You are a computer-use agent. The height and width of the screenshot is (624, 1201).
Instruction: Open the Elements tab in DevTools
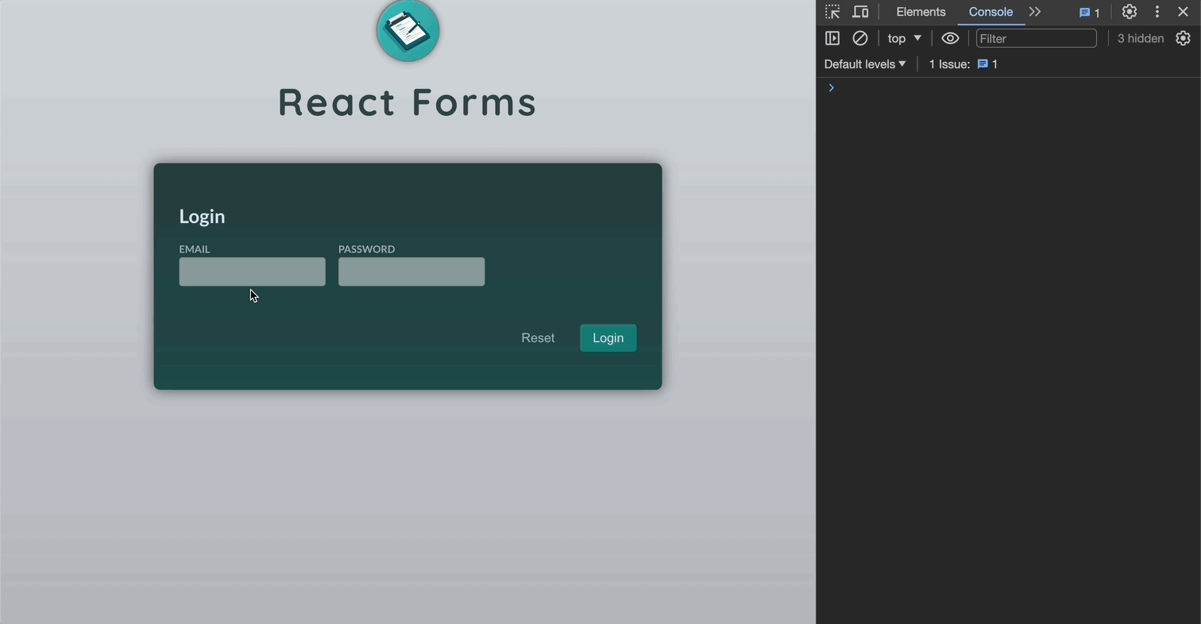point(921,12)
